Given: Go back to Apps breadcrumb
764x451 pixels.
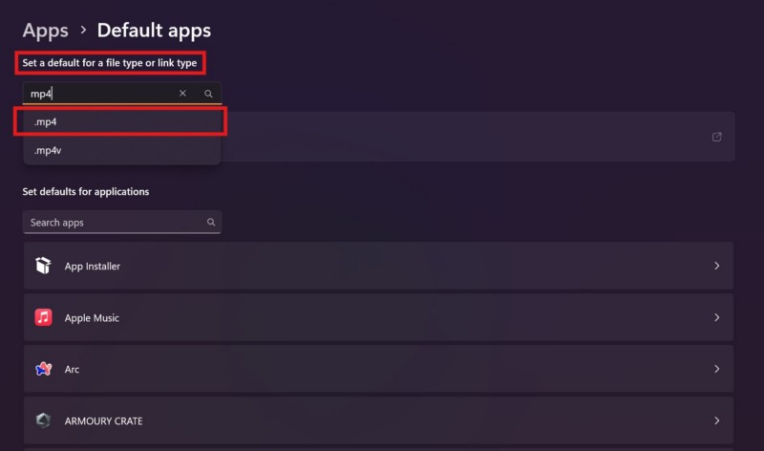Looking at the screenshot, I should tap(45, 31).
